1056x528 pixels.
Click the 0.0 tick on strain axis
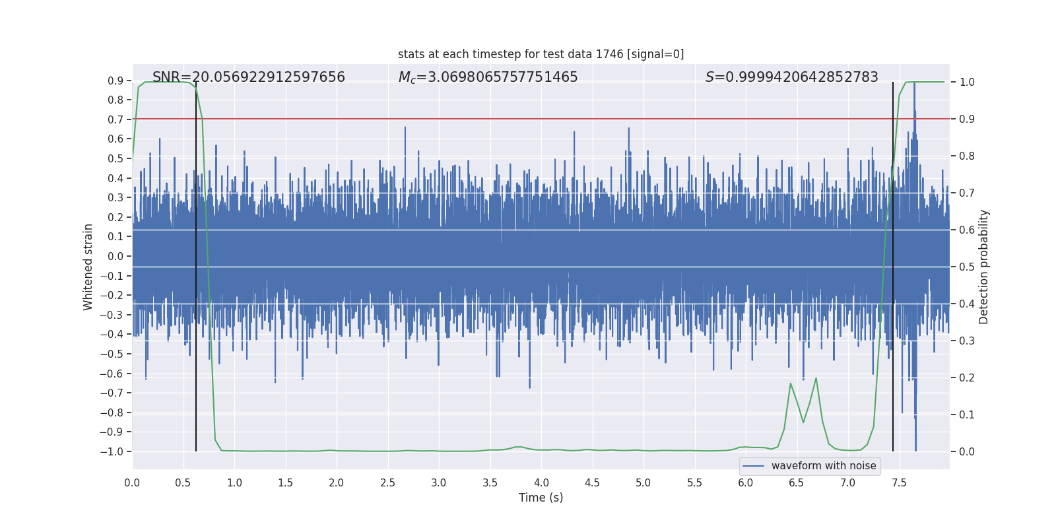point(115,256)
